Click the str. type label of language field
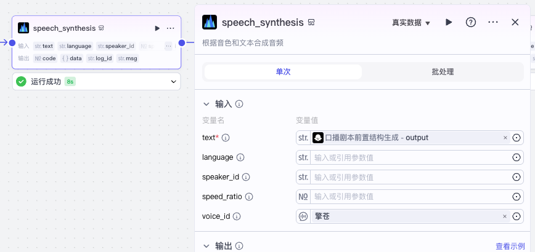 coord(303,157)
